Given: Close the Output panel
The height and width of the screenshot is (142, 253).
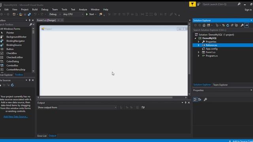Looking at the screenshot, I should tap(189, 103).
